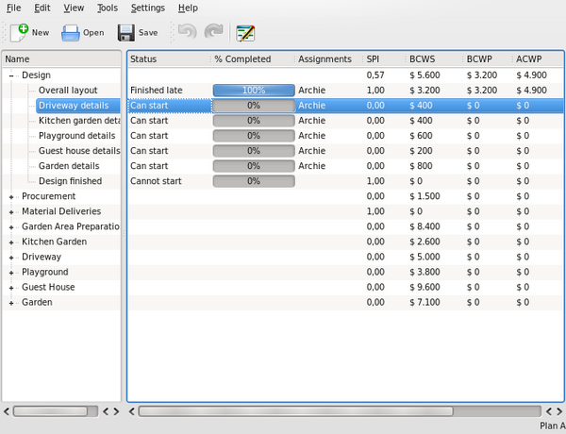Viewport: 566px width, 434px height.
Task: Select the Playground details task
Action: (x=78, y=136)
